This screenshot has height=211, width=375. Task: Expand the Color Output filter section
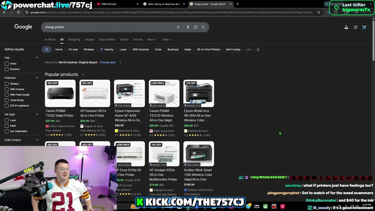(37, 140)
